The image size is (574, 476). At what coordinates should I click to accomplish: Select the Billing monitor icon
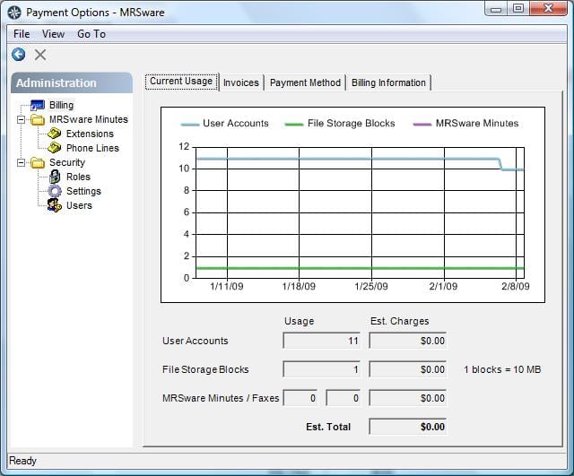(38, 106)
